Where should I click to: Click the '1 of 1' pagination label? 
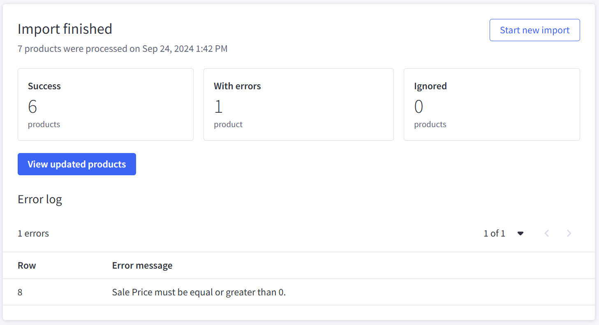click(x=494, y=233)
